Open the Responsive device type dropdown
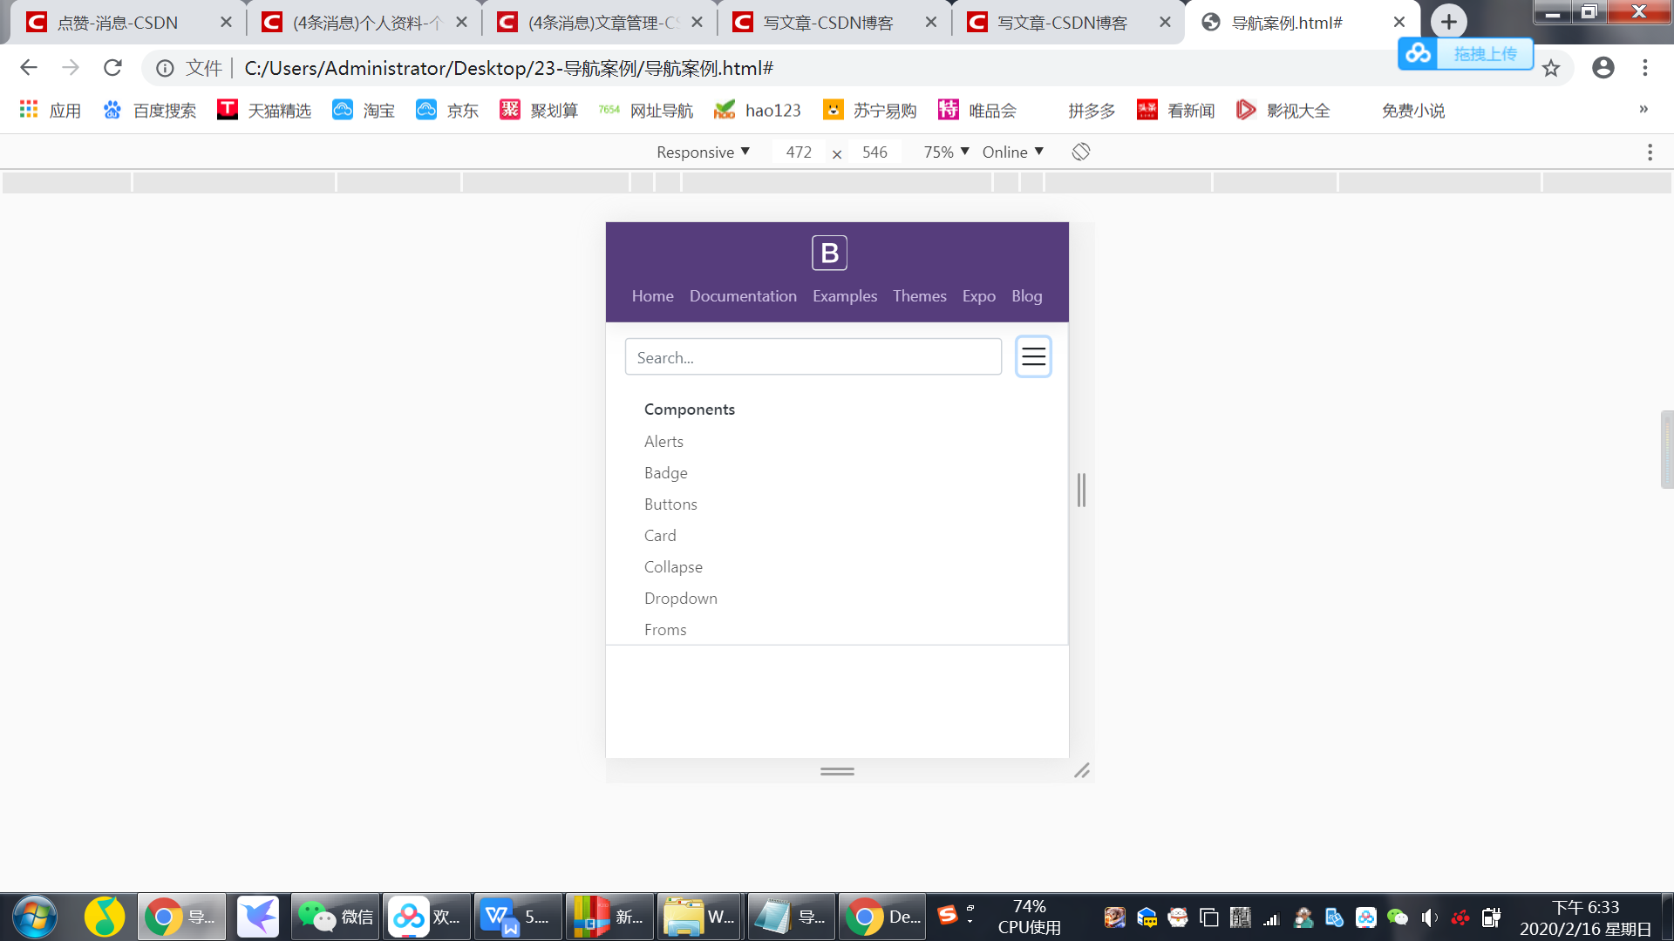 703,152
